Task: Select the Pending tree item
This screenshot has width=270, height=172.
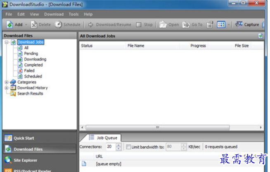Action: [31, 53]
